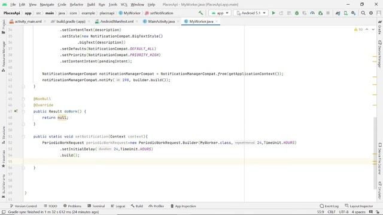The width and height of the screenshot is (383, 215).
Task: Open the Terminal tool window
Action: 96,206
